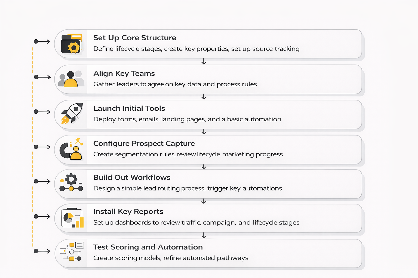Screen dimensions: 418x278
Task: Click arrow bullet beside Test Scoring and Automation
Action: (42, 251)
